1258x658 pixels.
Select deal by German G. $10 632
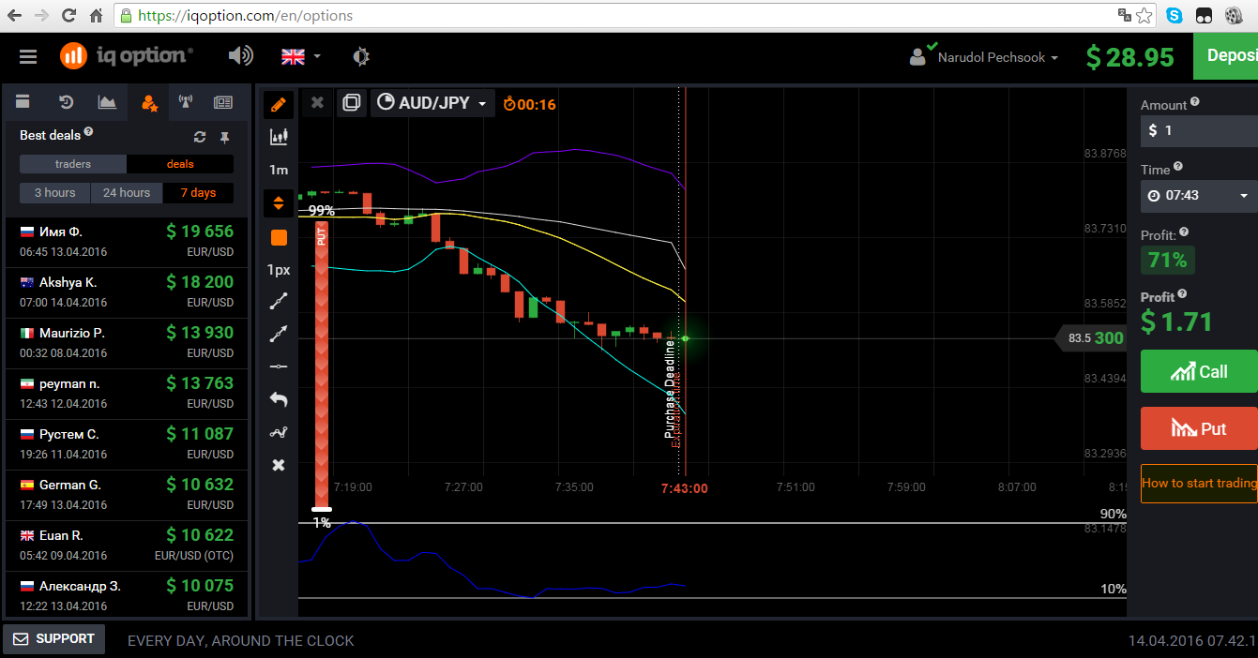pyautogui.click(x=127, y=495)
